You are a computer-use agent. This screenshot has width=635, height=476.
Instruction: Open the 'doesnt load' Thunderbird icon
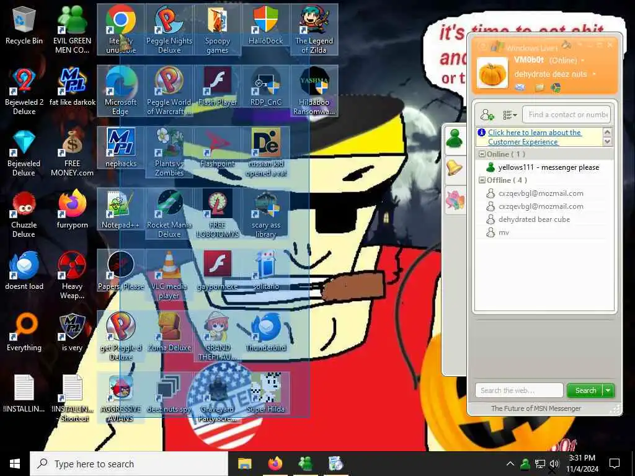[24, 270]
